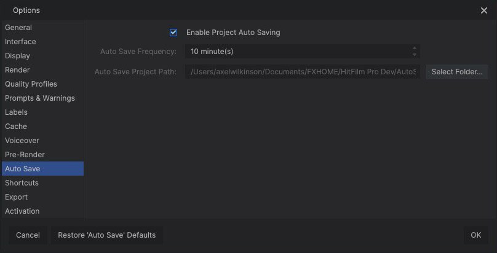
Task: Show the Prompts & Warnings settings
Action: click(39, 98)
